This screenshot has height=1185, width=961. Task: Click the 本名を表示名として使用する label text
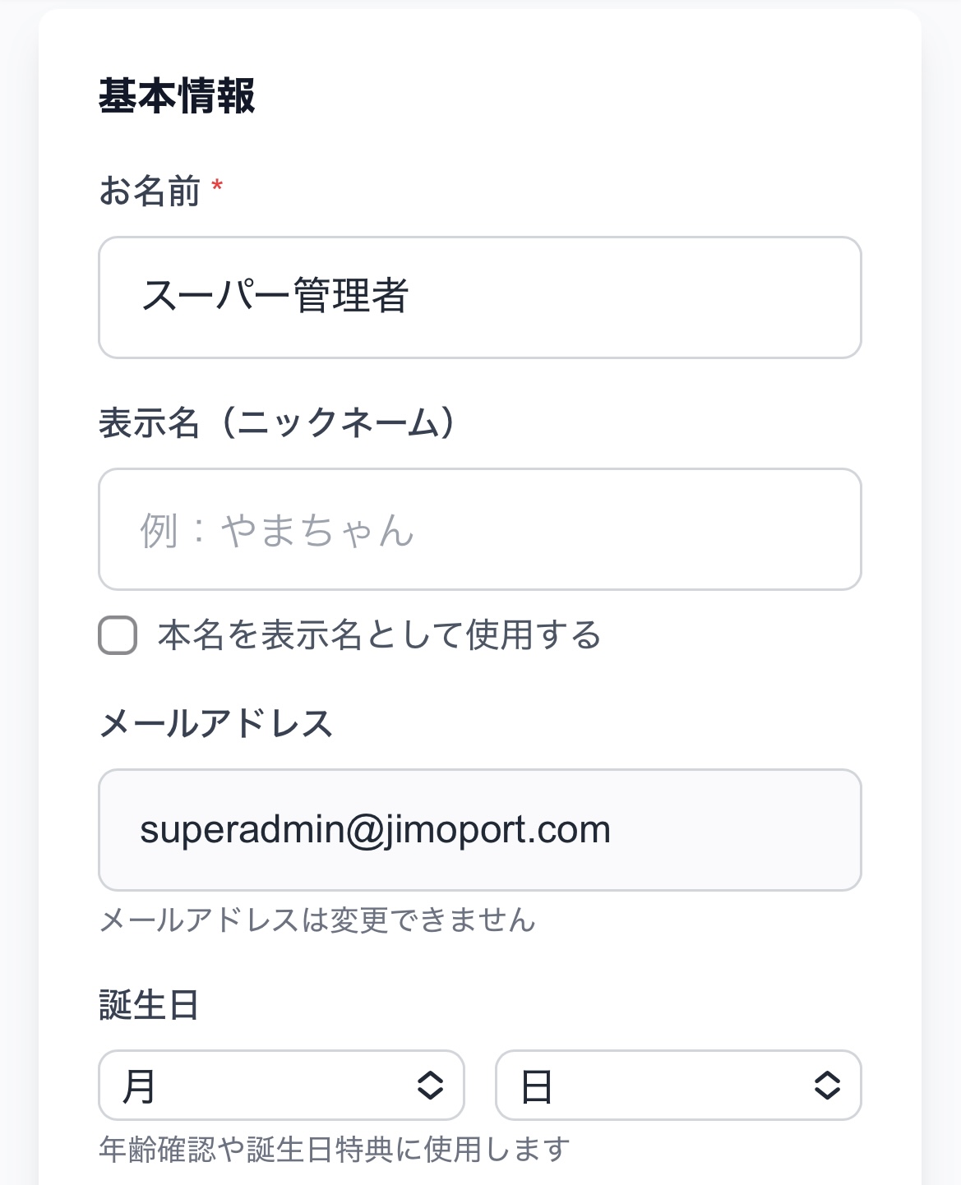[x=379, y=636]
